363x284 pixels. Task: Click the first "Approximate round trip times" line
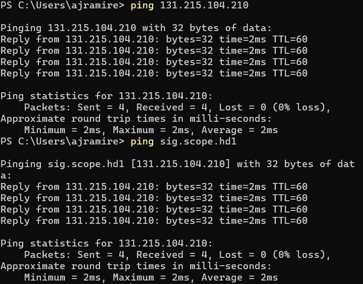(136, 119)
